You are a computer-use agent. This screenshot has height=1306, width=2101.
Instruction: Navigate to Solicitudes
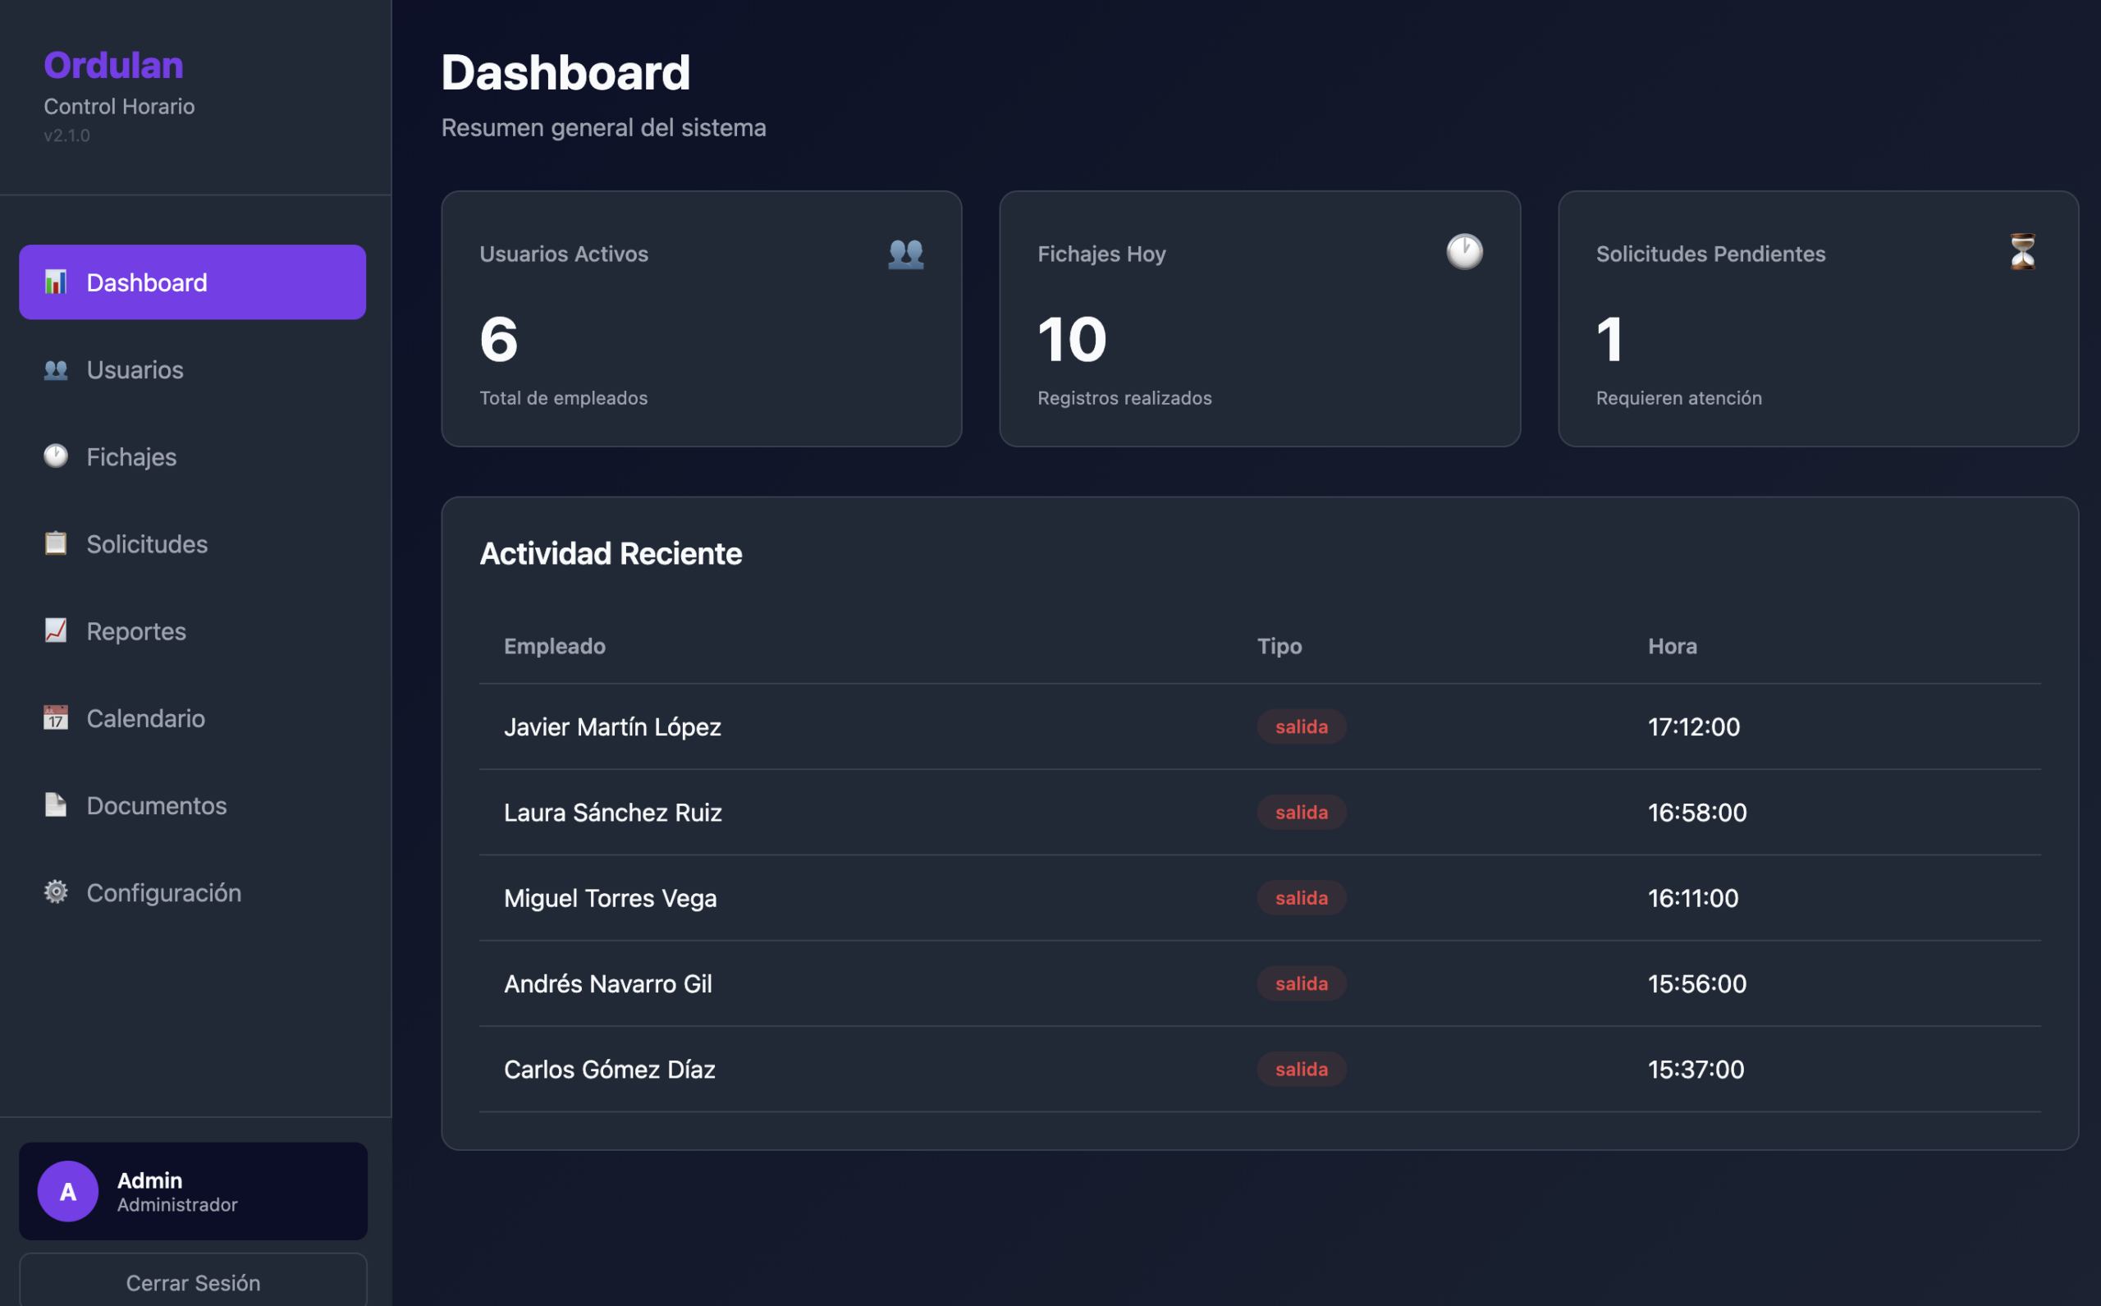[x=193, y=544]
